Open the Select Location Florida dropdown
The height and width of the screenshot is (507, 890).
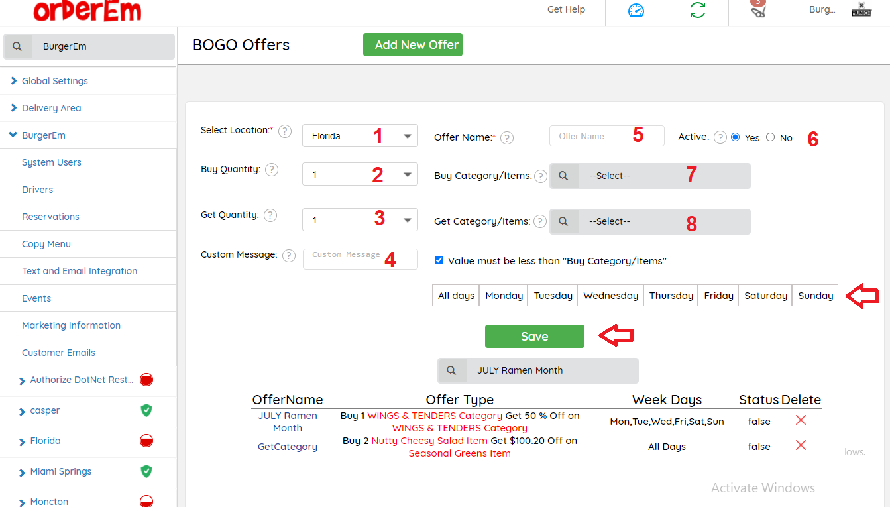click(360, 136)
